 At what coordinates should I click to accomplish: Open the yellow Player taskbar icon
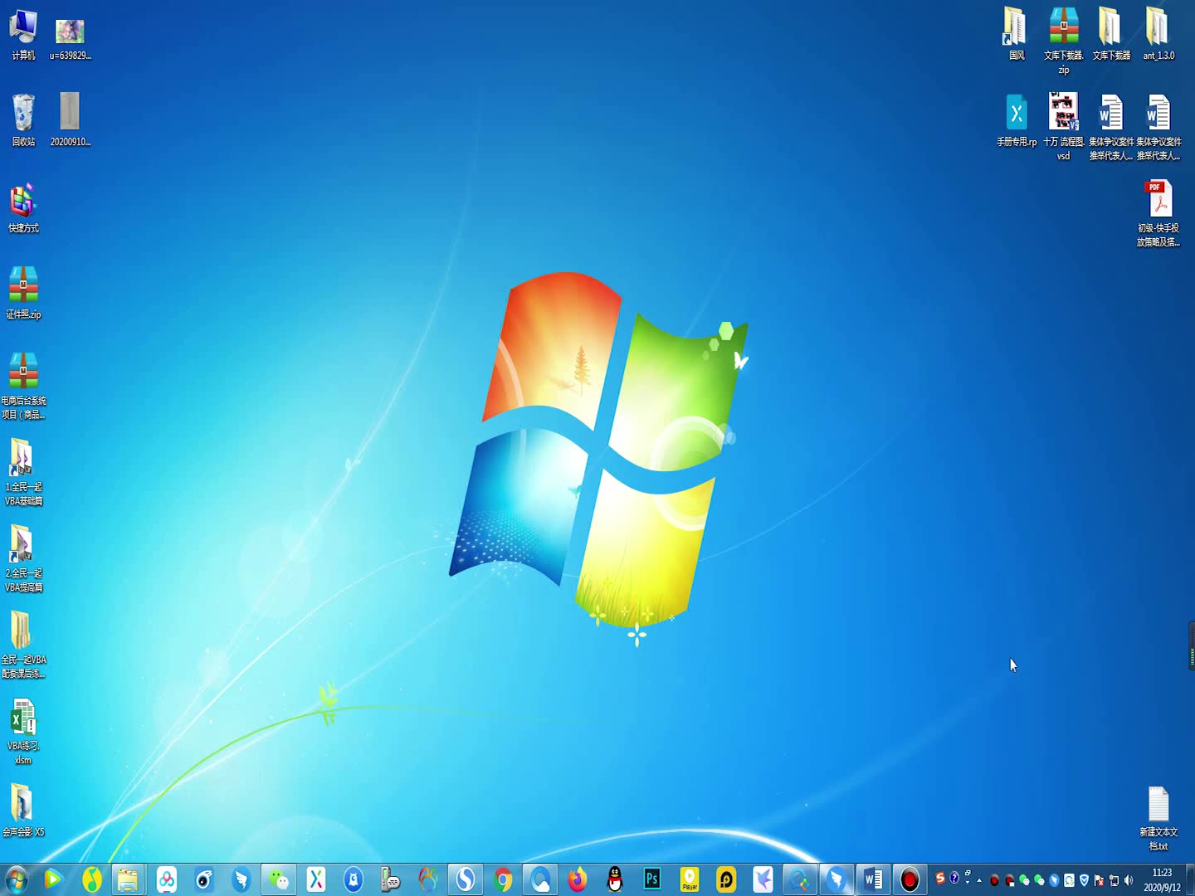(x=690, y=879)
